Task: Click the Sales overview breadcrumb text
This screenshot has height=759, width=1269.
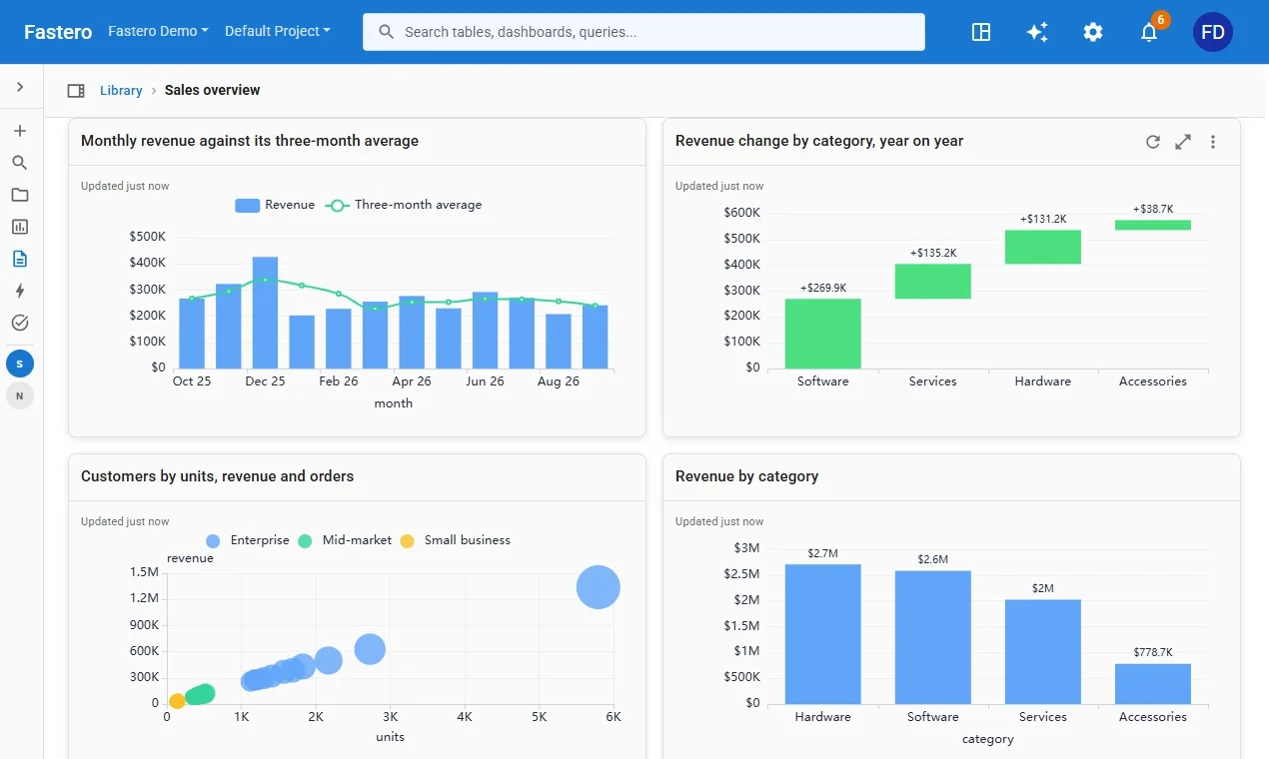Action: coord(212,90)
